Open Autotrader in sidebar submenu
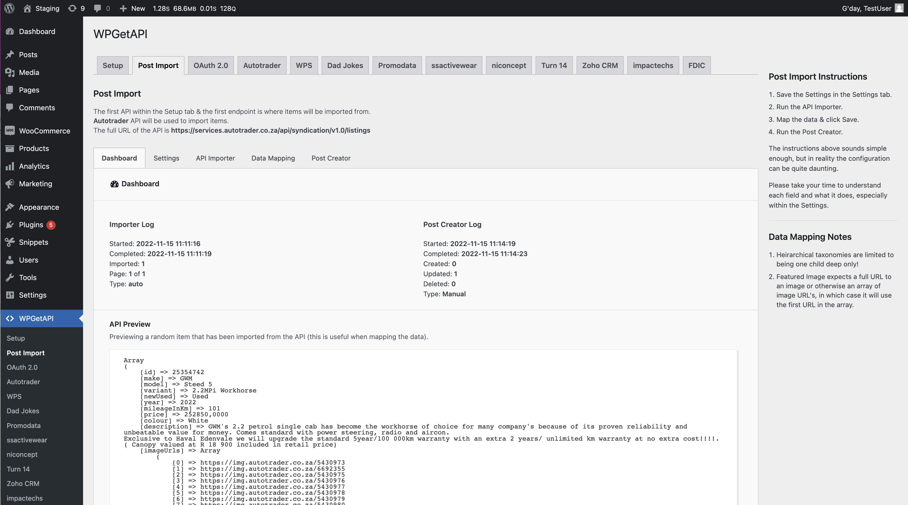 (23, 382)
